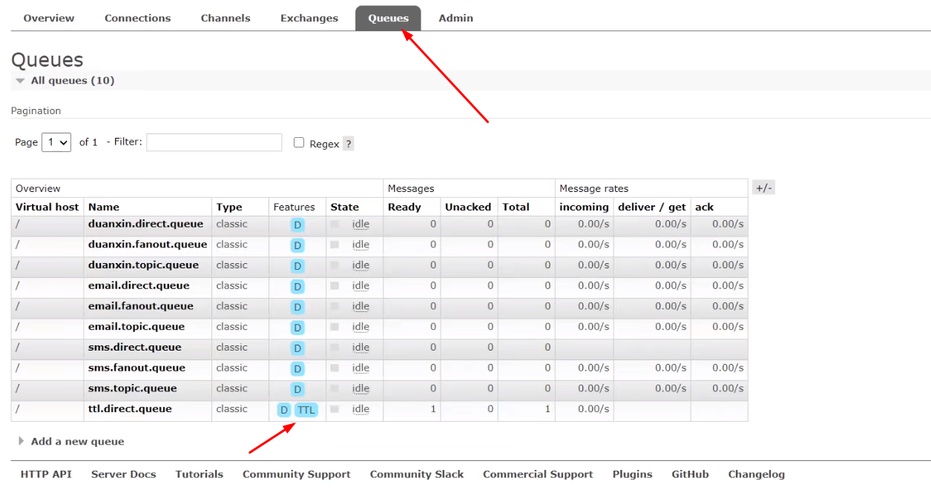Sort by incoming rate column

(584, 207)
